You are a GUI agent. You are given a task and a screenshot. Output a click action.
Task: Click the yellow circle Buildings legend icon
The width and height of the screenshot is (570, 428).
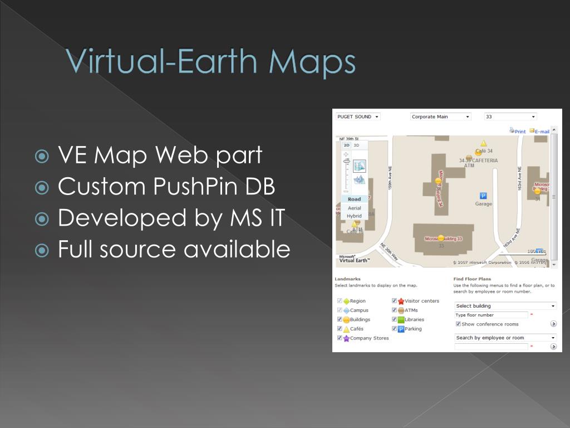[x=346, y=320]
